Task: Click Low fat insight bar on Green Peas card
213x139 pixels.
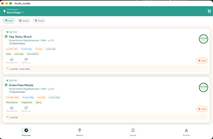Action: [x=106, y=117]
